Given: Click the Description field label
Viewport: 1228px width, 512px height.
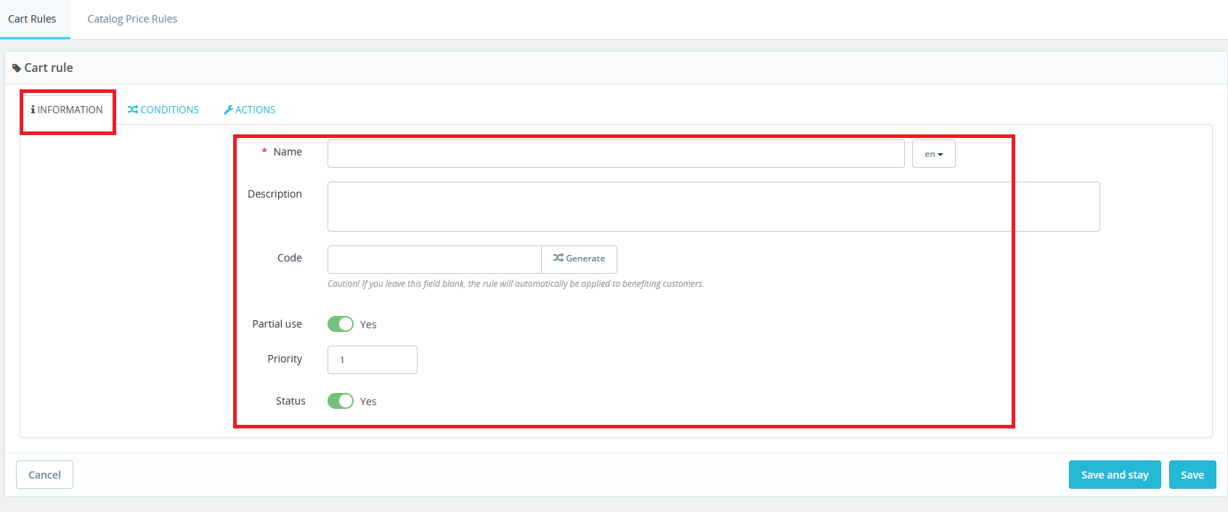Looking at the screenshot, I should tap(275, 194).
